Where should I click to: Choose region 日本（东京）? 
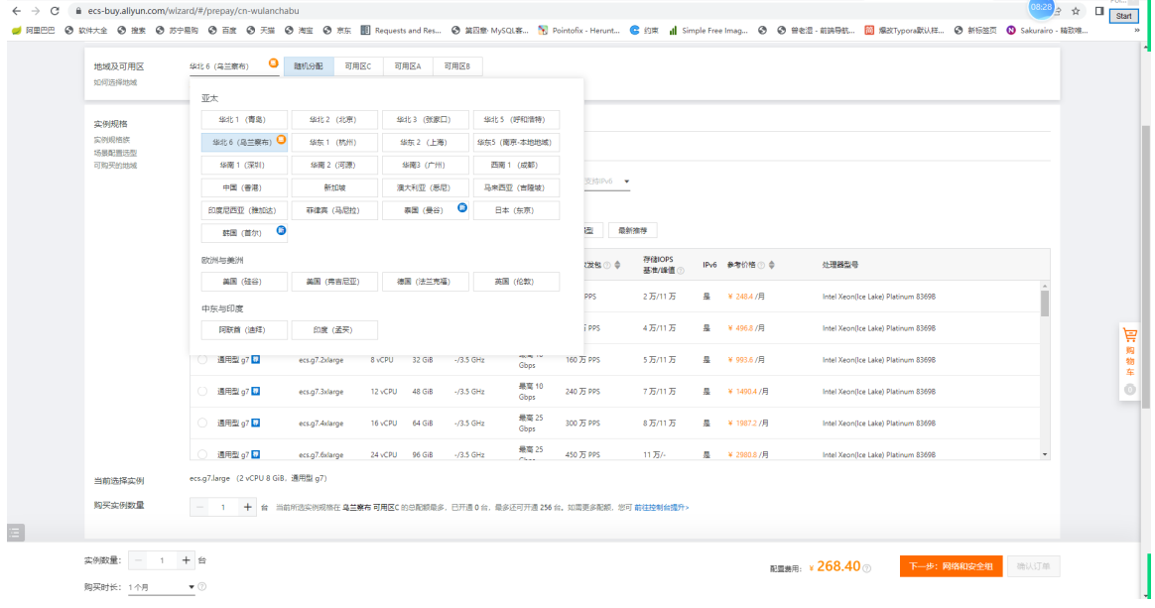(x=516, y=210)
